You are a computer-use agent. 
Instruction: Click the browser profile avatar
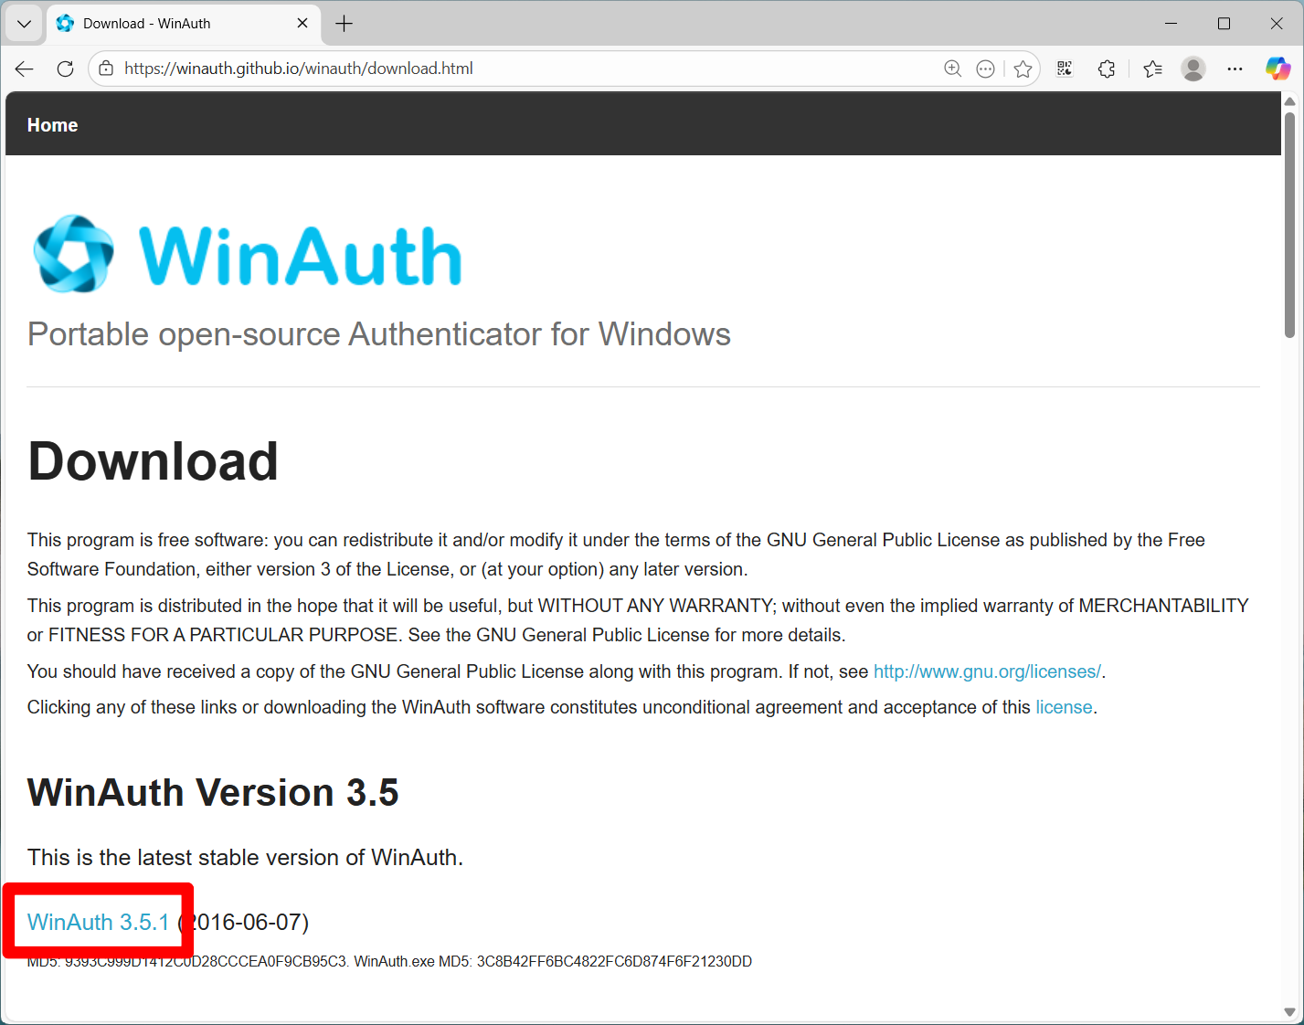click(x=1193, y=69)
